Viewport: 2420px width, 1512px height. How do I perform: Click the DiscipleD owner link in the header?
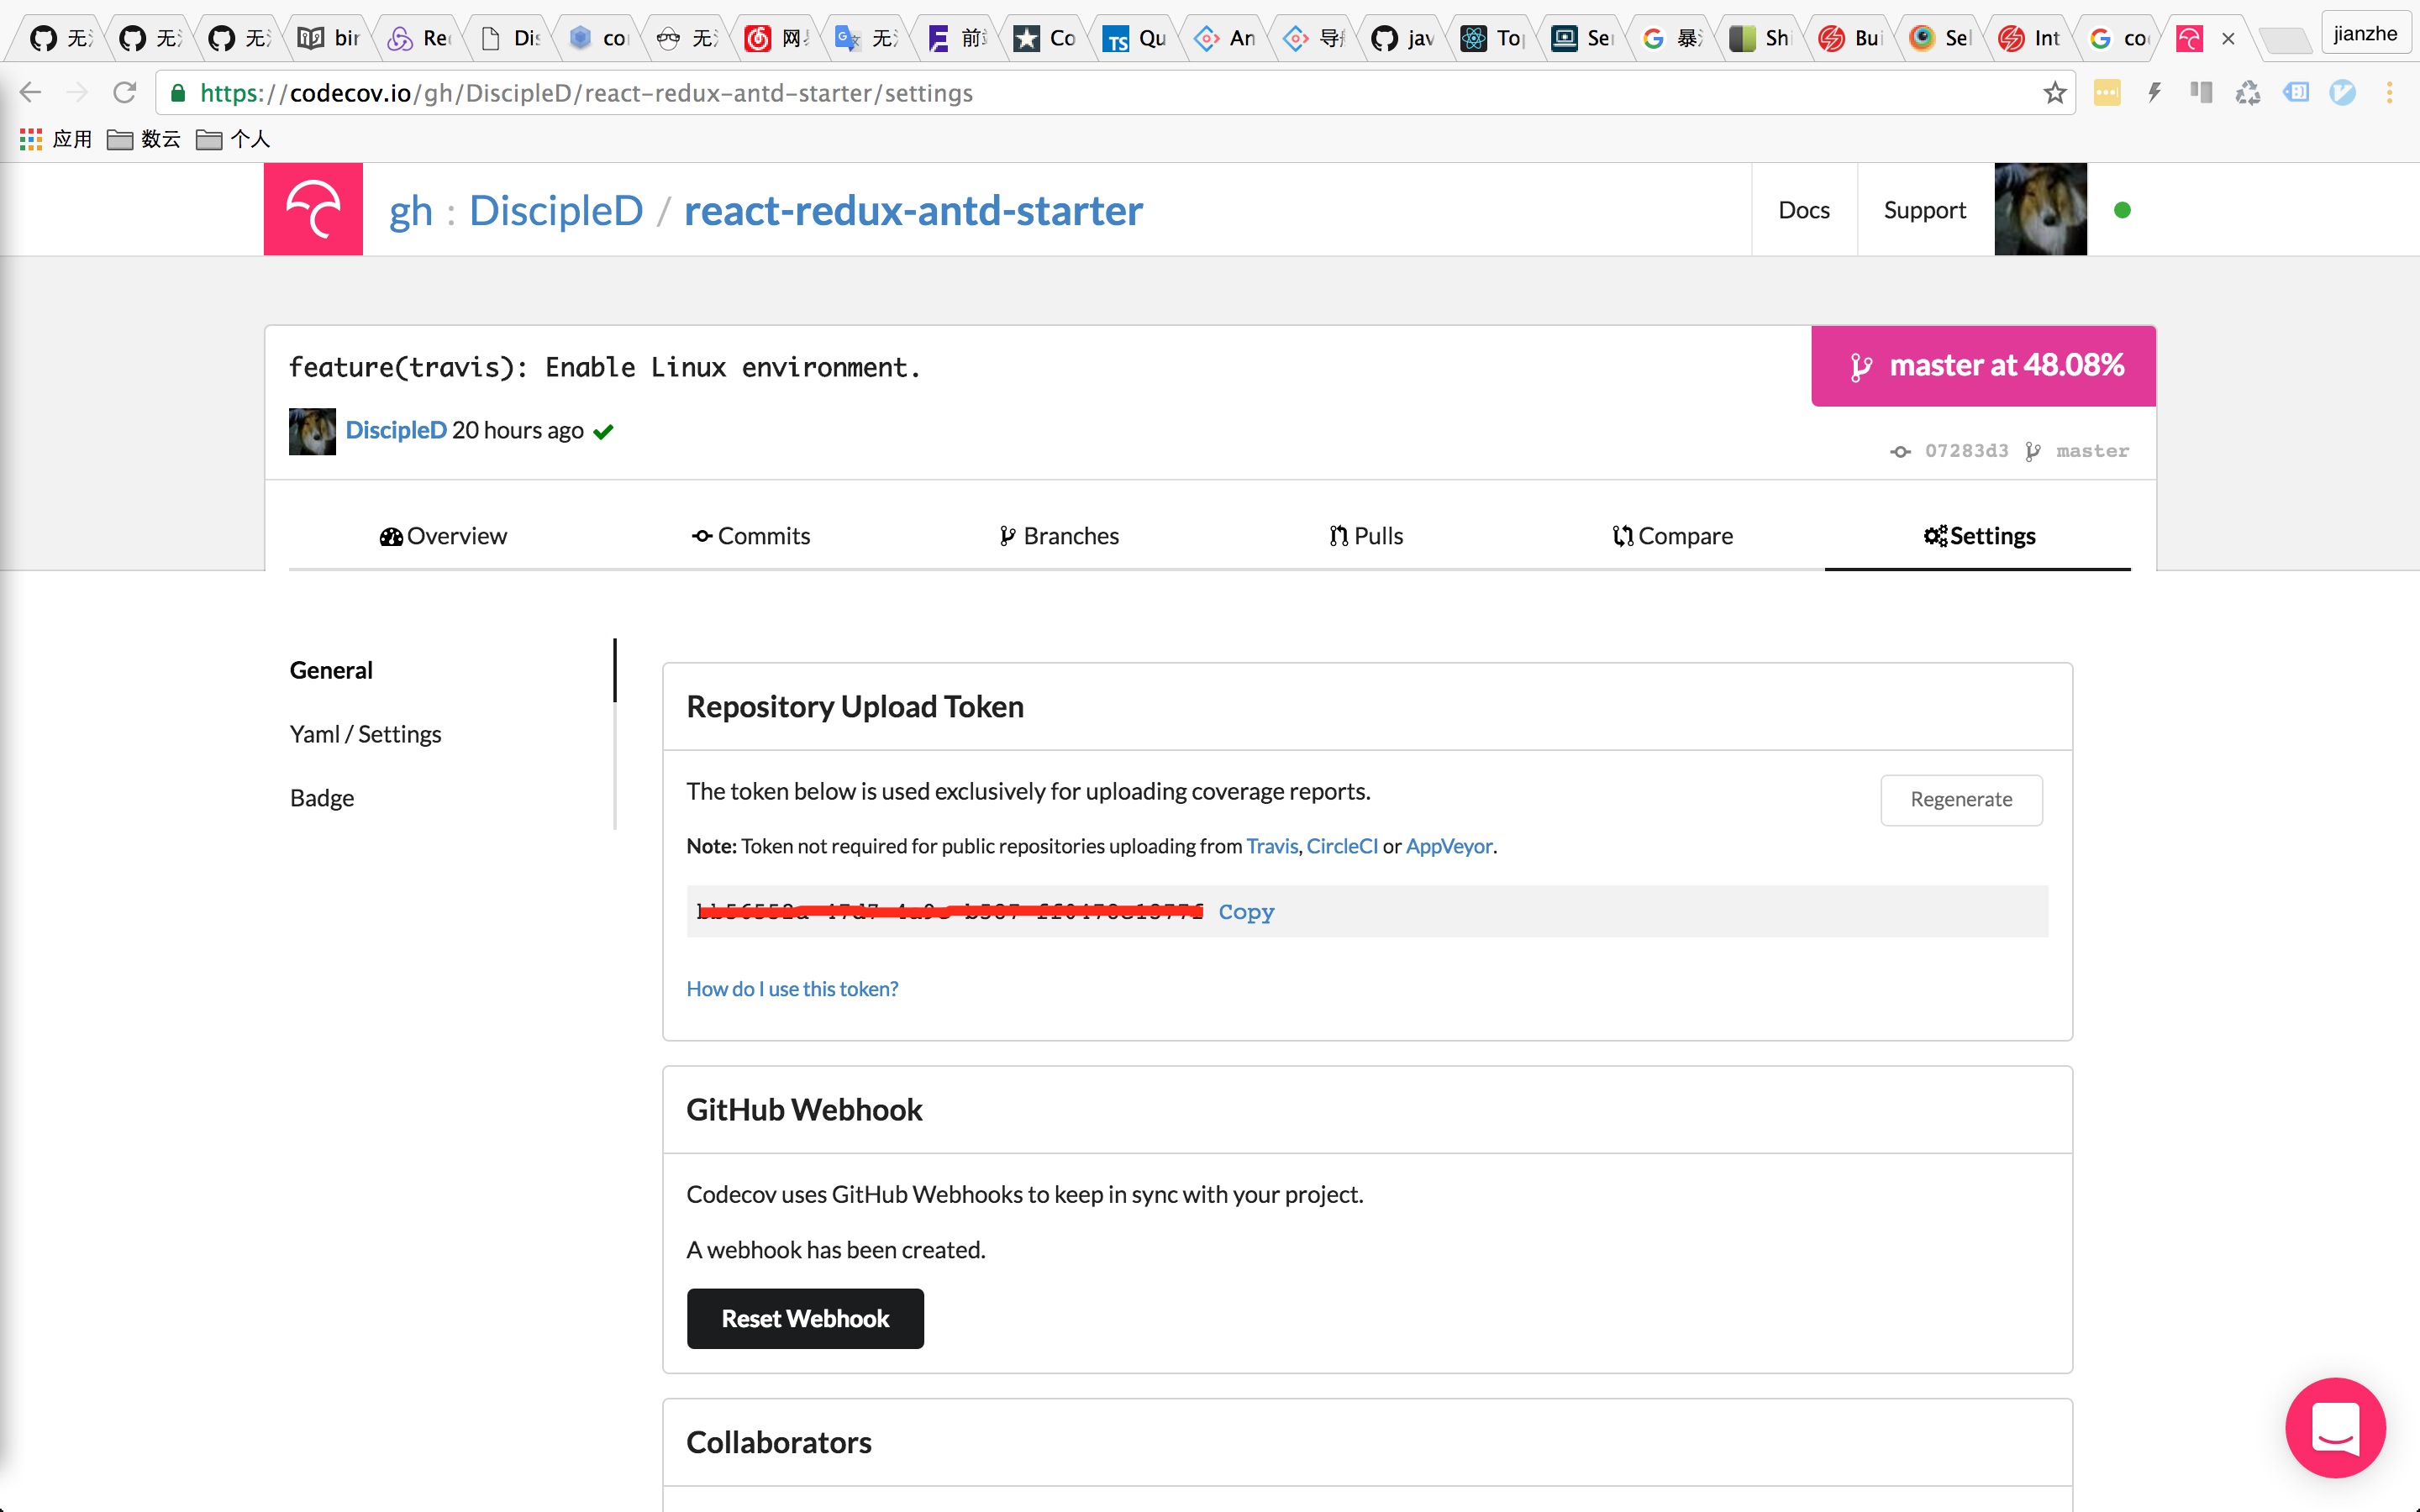click(556, 211)
